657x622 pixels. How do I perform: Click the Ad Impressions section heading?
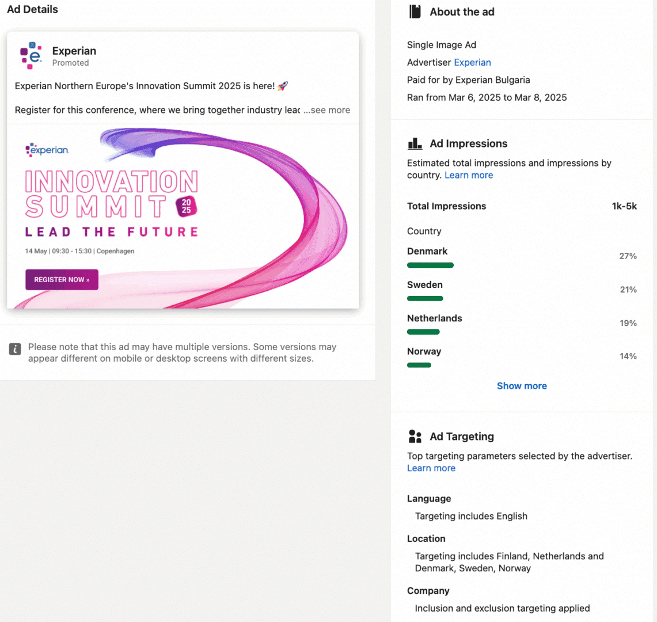[x=469, y=144]
